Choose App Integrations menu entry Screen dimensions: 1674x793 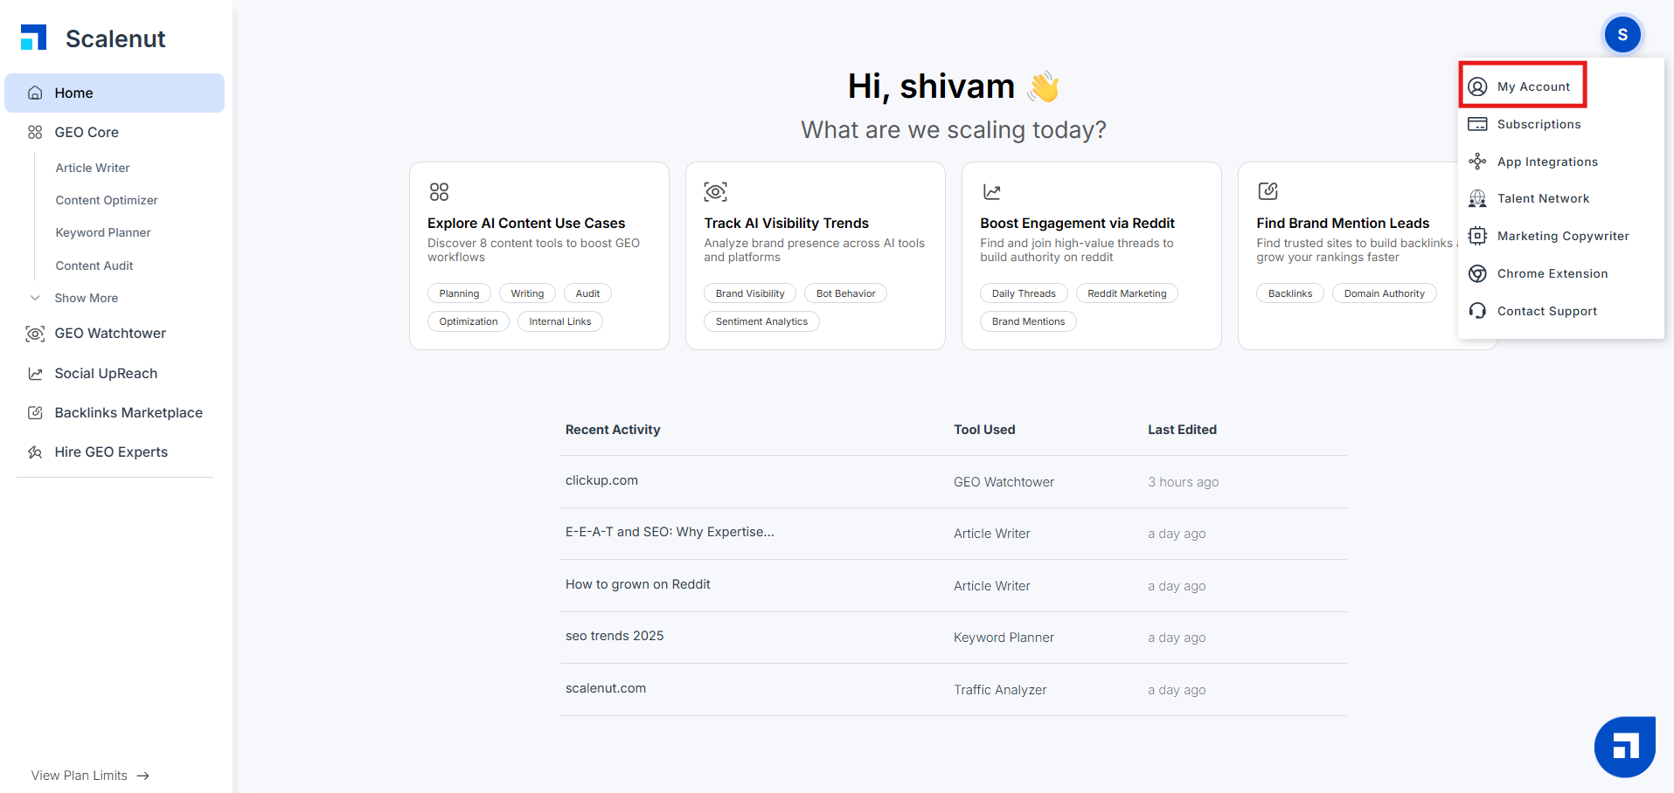coord(1547,162)
